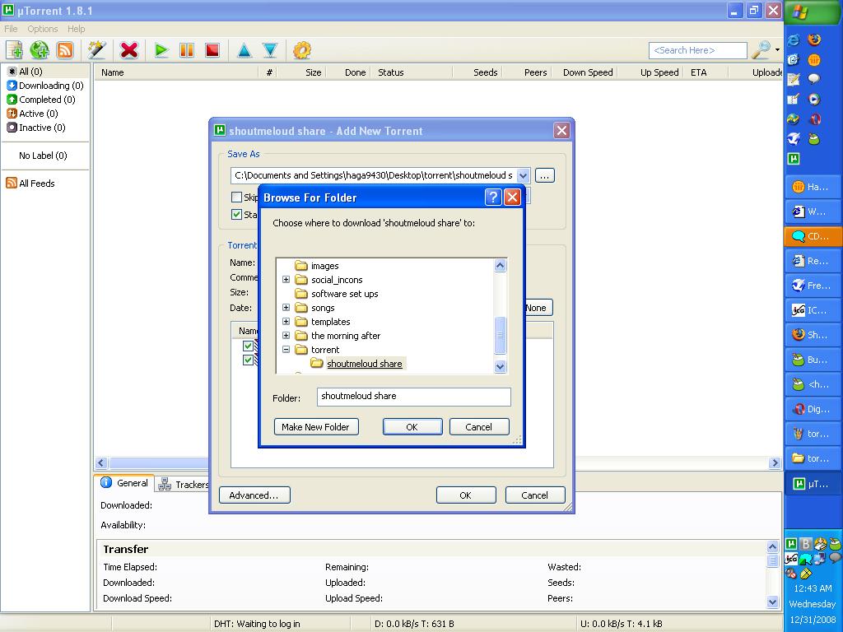The height and width of the screenshot is (632, 843).
Task: Select the images folder
Action: (x=324, y=266)
